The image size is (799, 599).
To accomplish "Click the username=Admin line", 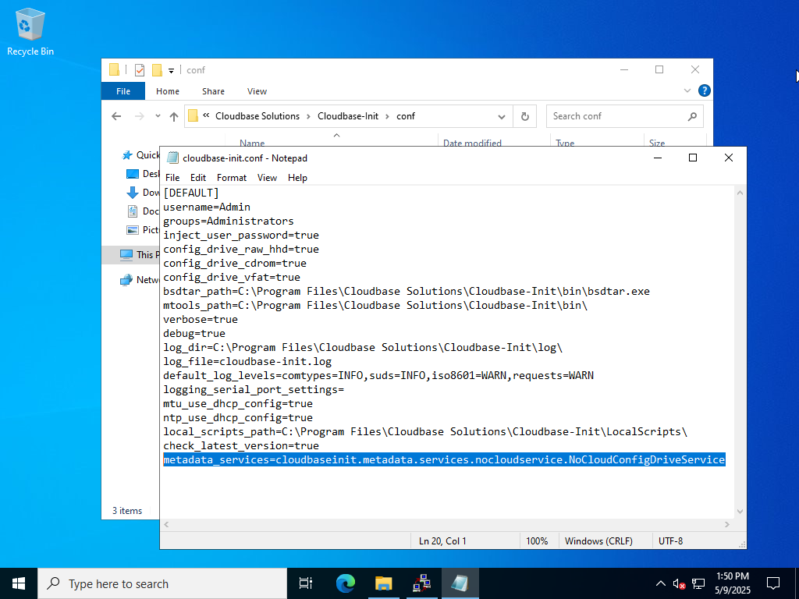I will coord(207,207).
